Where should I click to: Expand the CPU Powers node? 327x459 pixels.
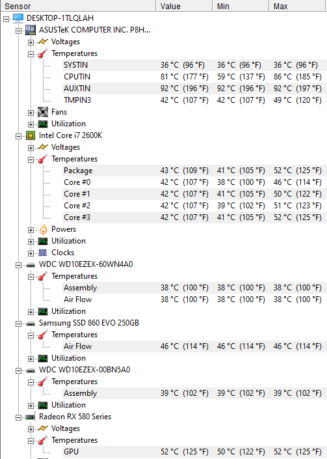[31, 230]
